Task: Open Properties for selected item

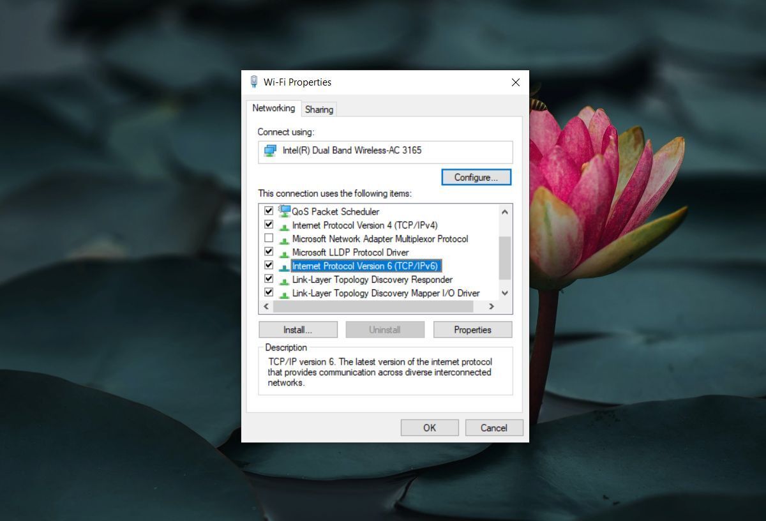Action: 472,329
